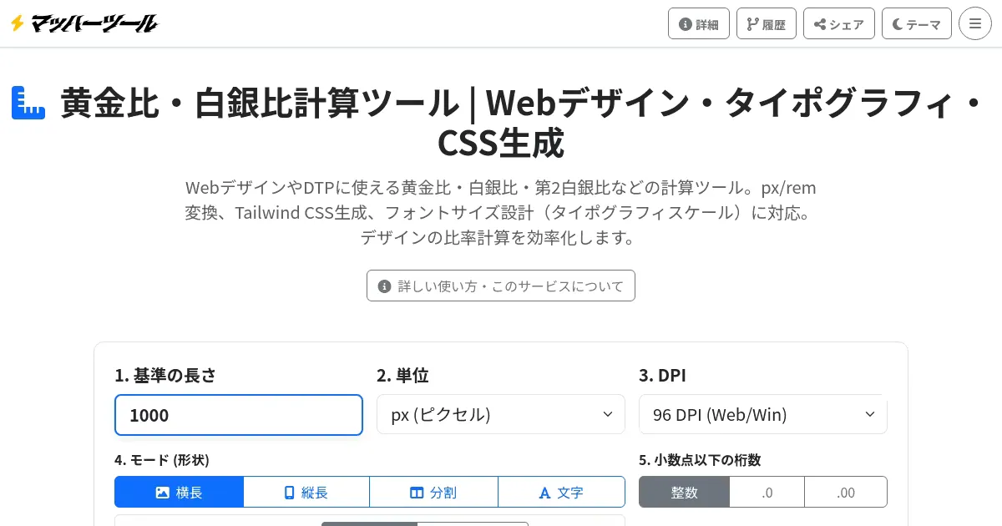Expand the 単位 px (ピクセル) dropdown
The image size is (1002, 526).
click(501, 414)
